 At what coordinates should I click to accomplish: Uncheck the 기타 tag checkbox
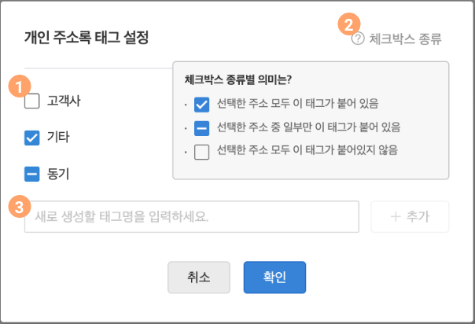[x=31, y=138]
